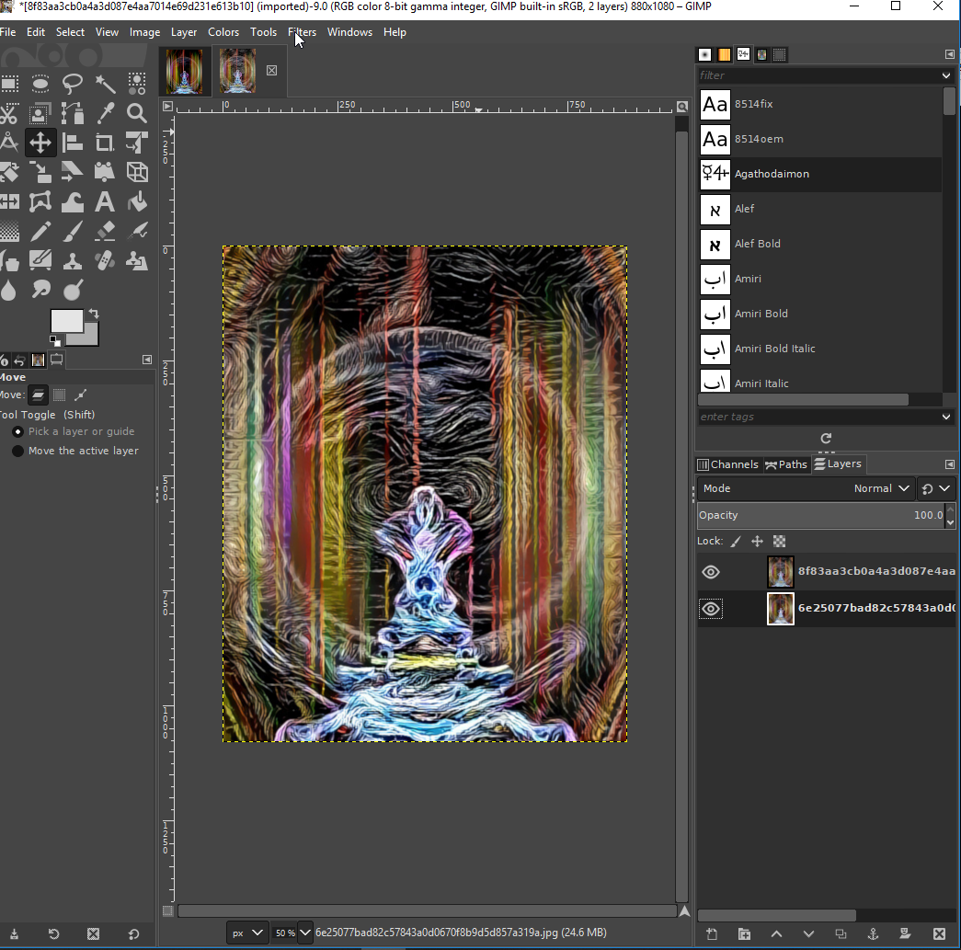Select the Crop tool

pyautogui.click(x=105, y=143)
